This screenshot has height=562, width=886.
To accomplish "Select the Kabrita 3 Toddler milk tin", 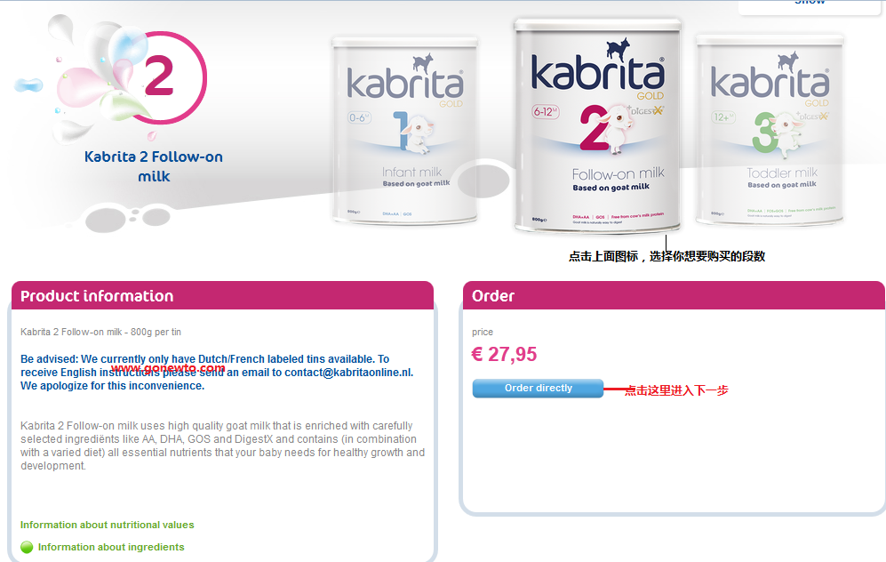I will [x=770, y=130].
